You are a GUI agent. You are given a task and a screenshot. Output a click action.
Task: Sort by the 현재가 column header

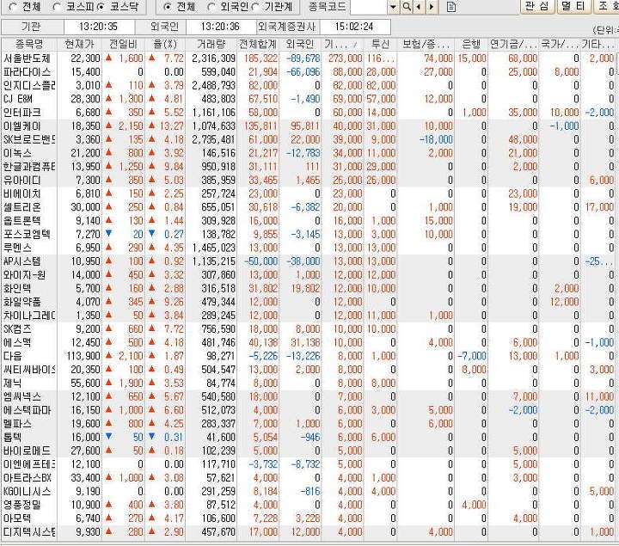coord(80,44)
